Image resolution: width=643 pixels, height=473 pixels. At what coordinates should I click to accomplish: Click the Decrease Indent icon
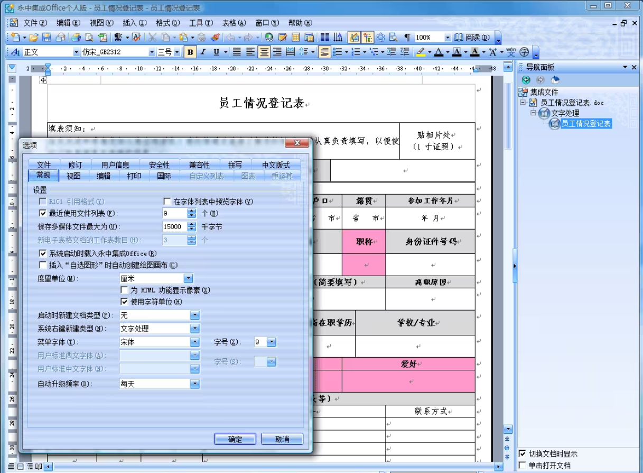pyautogui.click(x=392, y=52)
